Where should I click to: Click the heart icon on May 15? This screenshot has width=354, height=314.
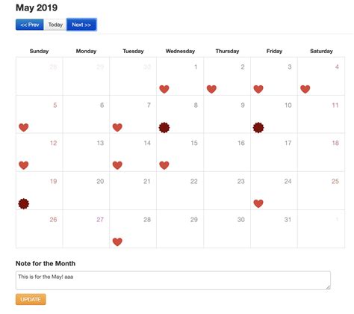pos(164,165)
